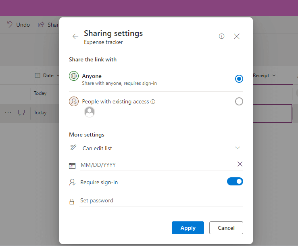Click the user avatar under existing access
298x246 pixels.
[90, 112]
